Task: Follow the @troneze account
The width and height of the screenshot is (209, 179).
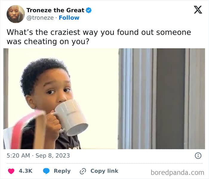Action: pyautogui.click(x=69, y=18)
